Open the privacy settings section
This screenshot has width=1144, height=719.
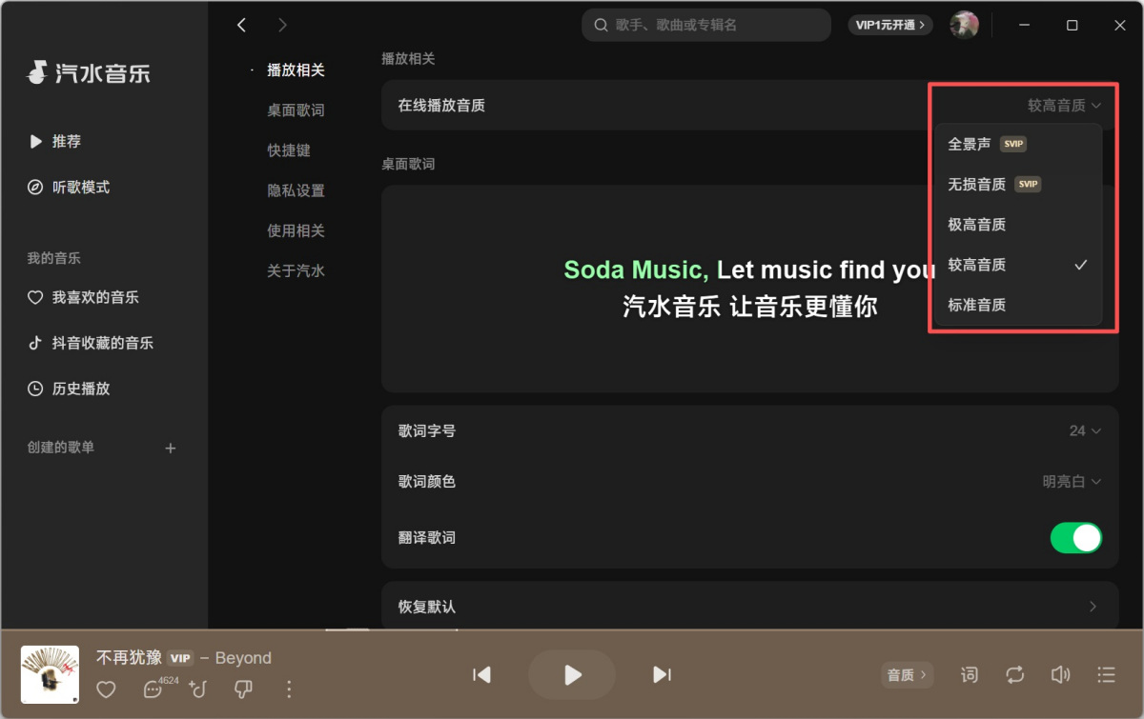[296, 190]
